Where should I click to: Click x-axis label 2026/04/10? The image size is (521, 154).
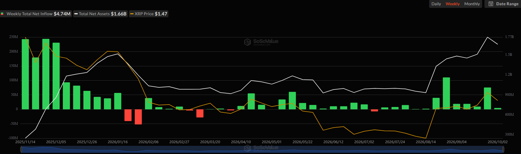[241, 142]
